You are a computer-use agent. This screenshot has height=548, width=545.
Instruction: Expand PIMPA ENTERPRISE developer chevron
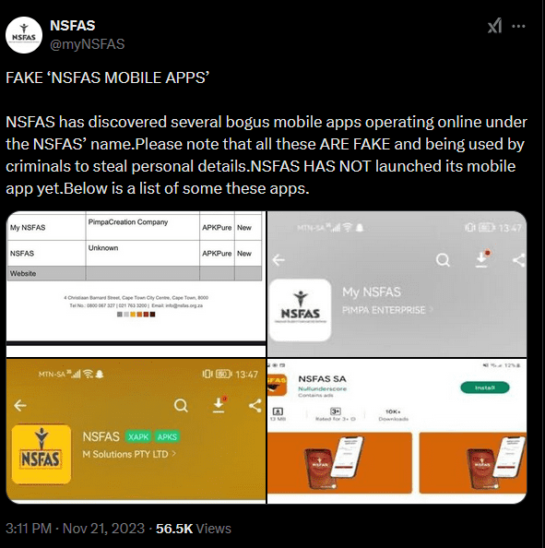[431, 310]
